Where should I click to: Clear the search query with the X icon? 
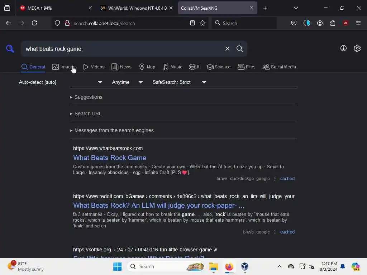pos(227,49)
